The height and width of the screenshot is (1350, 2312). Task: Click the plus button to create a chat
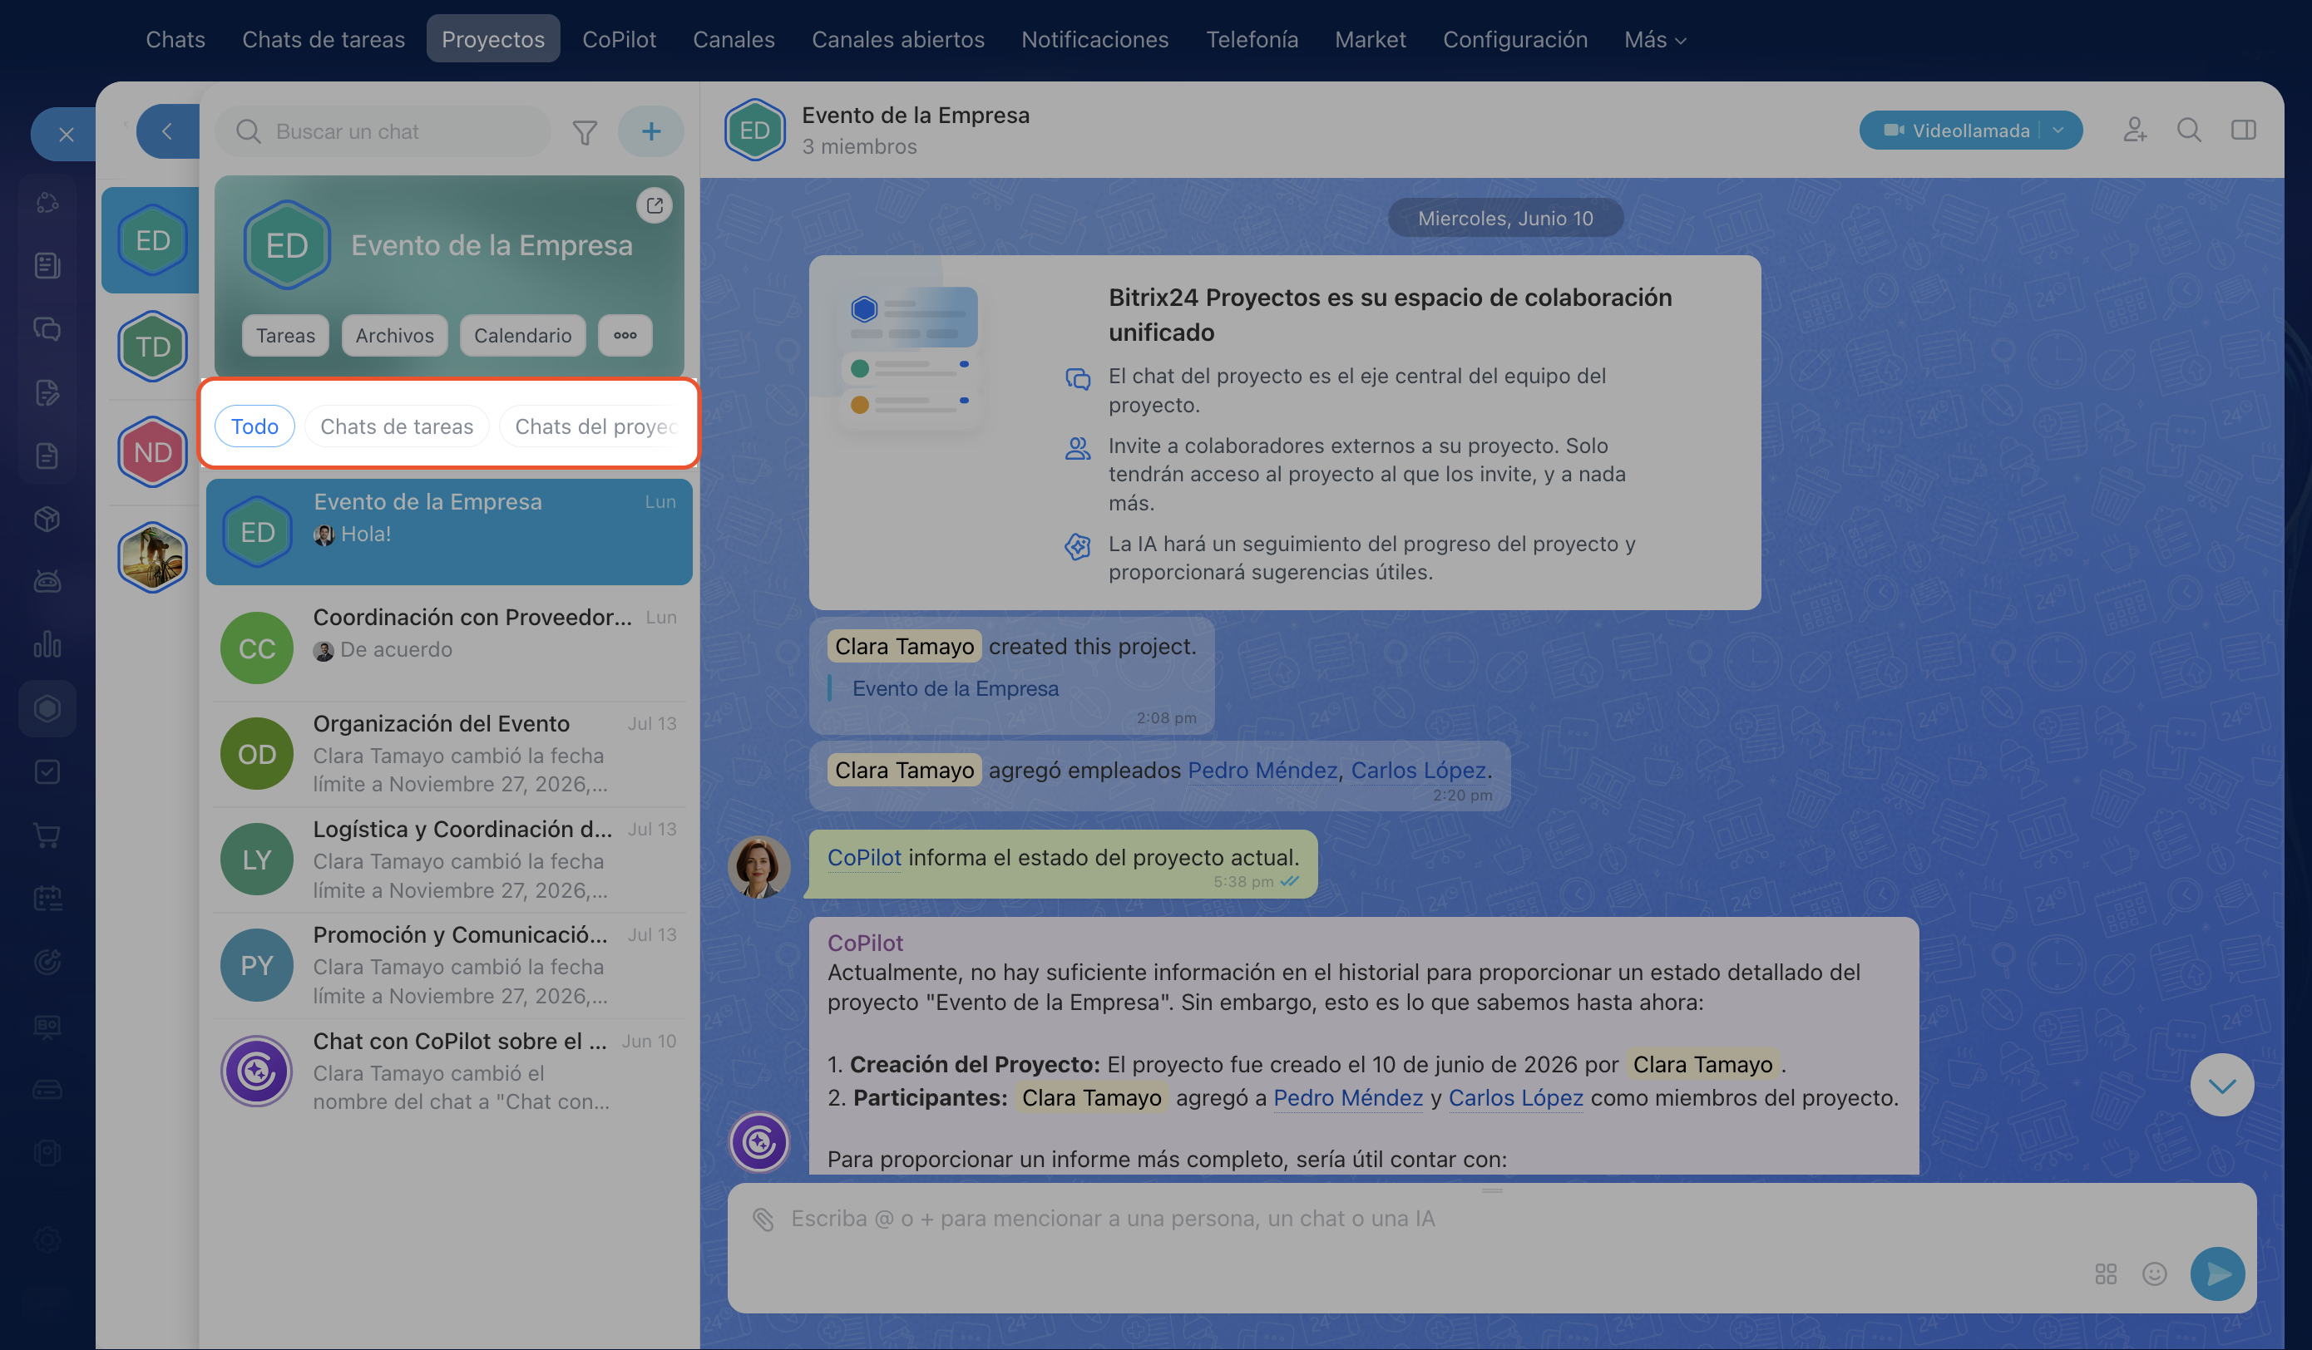tap(650, 131)
